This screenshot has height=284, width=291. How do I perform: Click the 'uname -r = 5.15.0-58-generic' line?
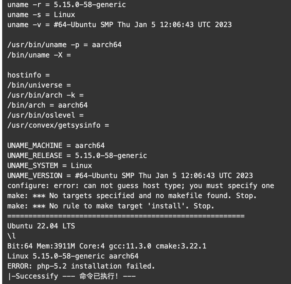pos(67,5)
